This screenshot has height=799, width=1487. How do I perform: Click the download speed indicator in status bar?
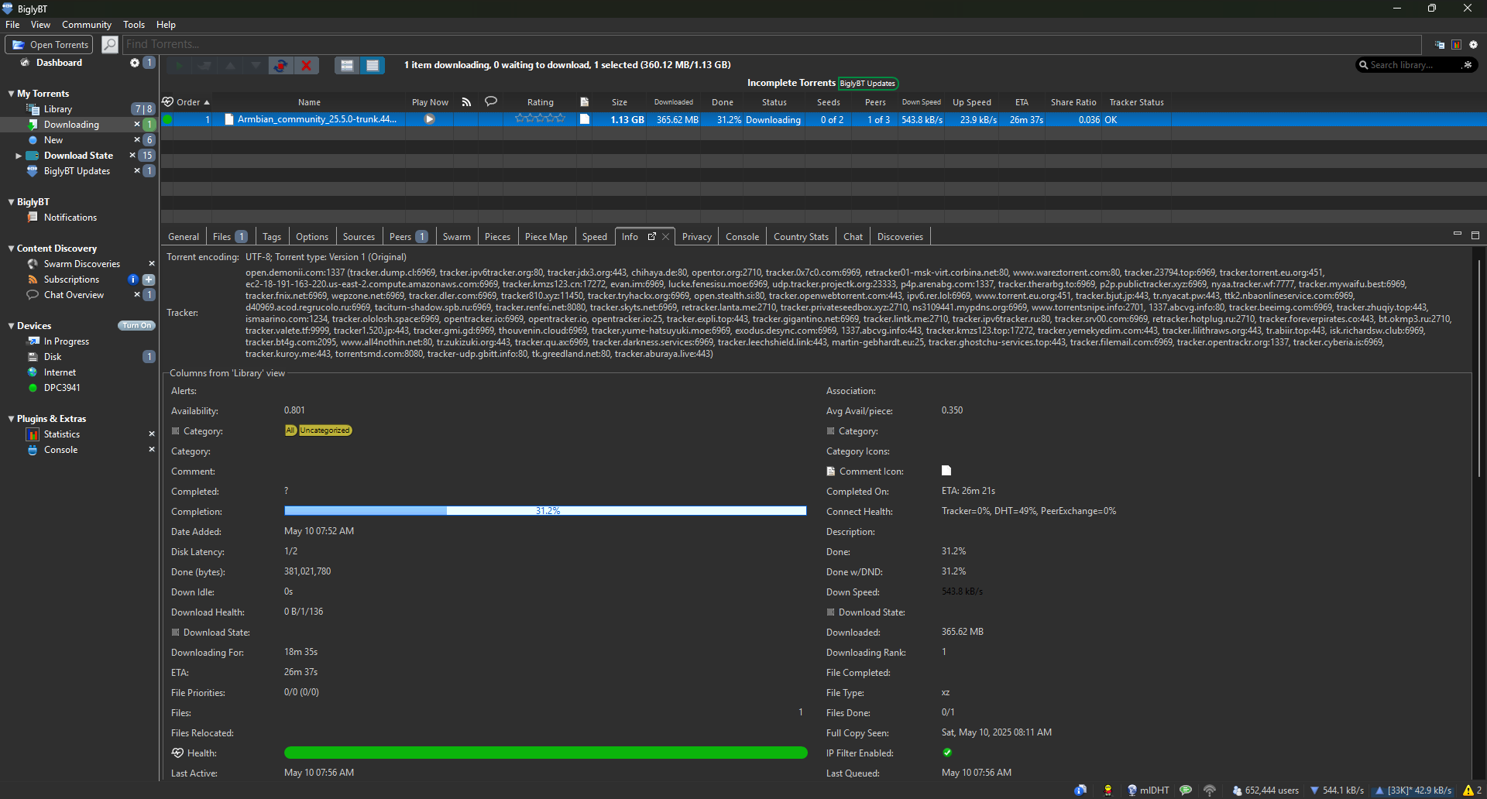pos(1338,790)
